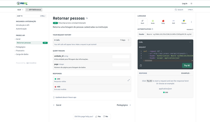Image resolution: width=210 pixels, height=122 pixels.
Task: Open the 7 Days history range selector
Action: click(125, 40)
